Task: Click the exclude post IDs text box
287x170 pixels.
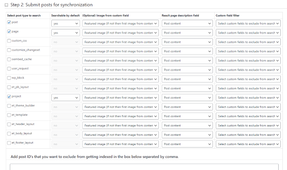Action: (144, 167)
